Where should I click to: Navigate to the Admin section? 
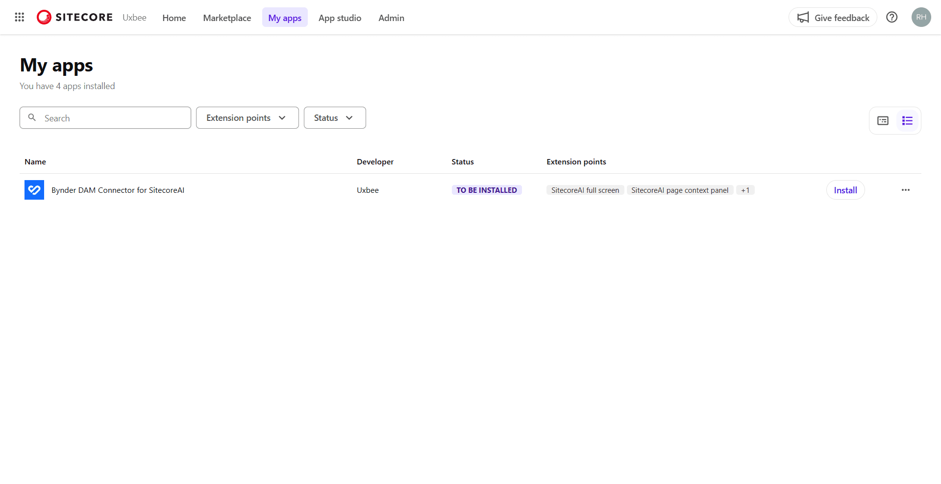(391, 18)
